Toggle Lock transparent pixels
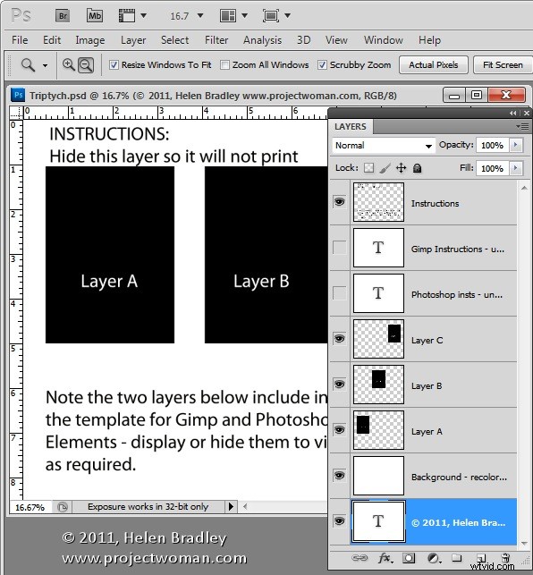The width and height of the screenshot is (533, 575). pos(368,168)
